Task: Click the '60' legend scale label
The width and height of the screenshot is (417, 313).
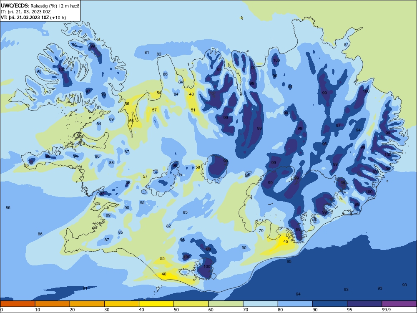Action: pyautogui.click(x=211, y=310)
